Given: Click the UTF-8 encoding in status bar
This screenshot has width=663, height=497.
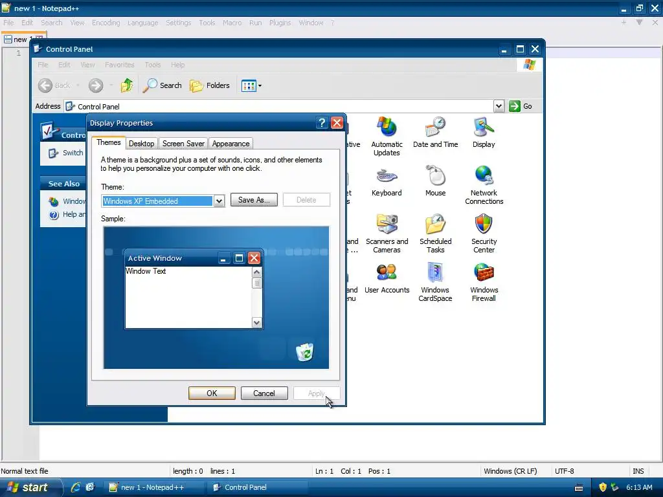Looking at the screenshot, I should click(x=564, y=471).
